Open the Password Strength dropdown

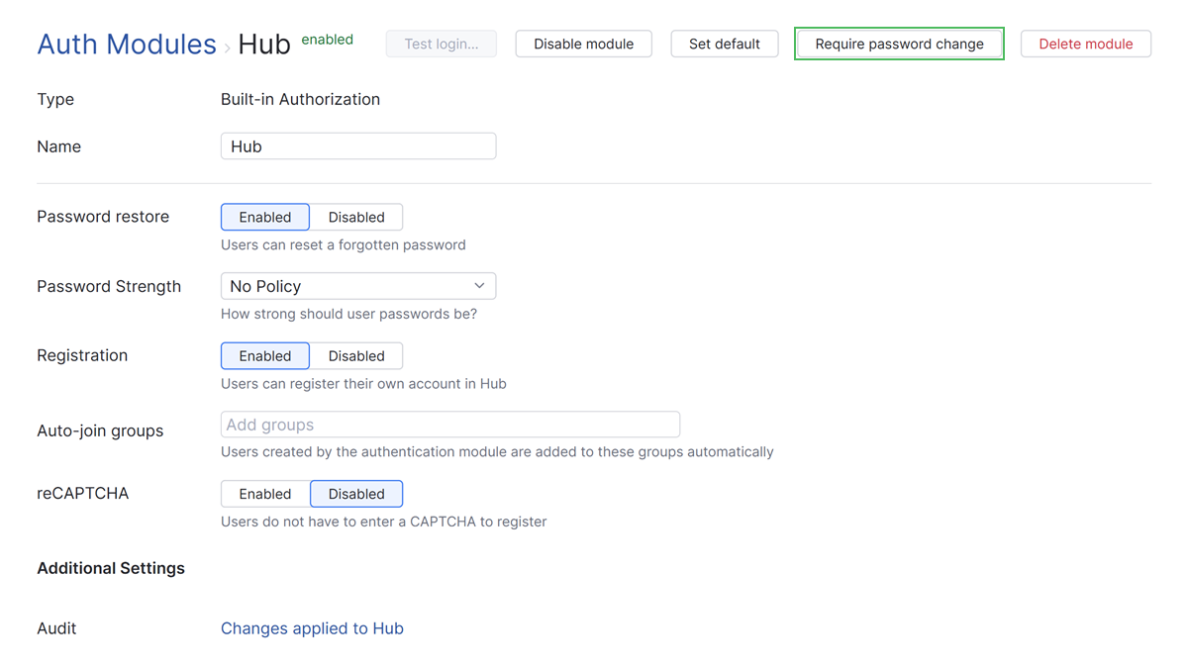358,286
